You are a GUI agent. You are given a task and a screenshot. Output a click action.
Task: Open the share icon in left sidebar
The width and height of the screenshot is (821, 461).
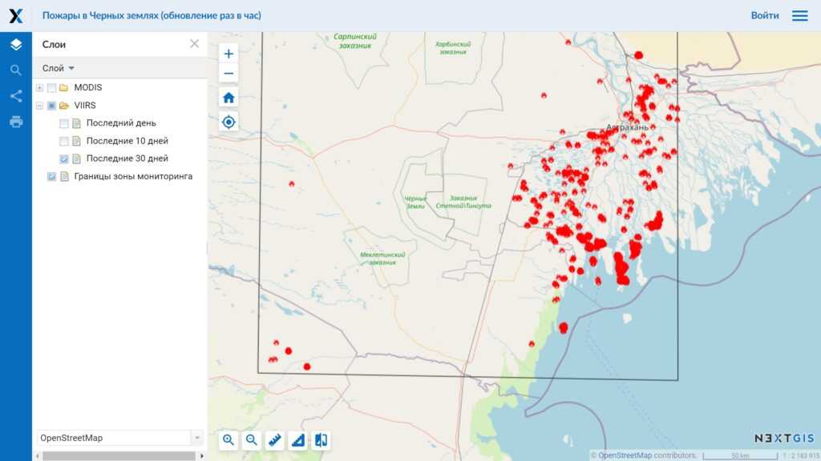(16, 96)
